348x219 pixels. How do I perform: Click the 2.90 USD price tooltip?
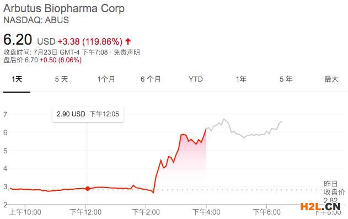coord(88,114)
